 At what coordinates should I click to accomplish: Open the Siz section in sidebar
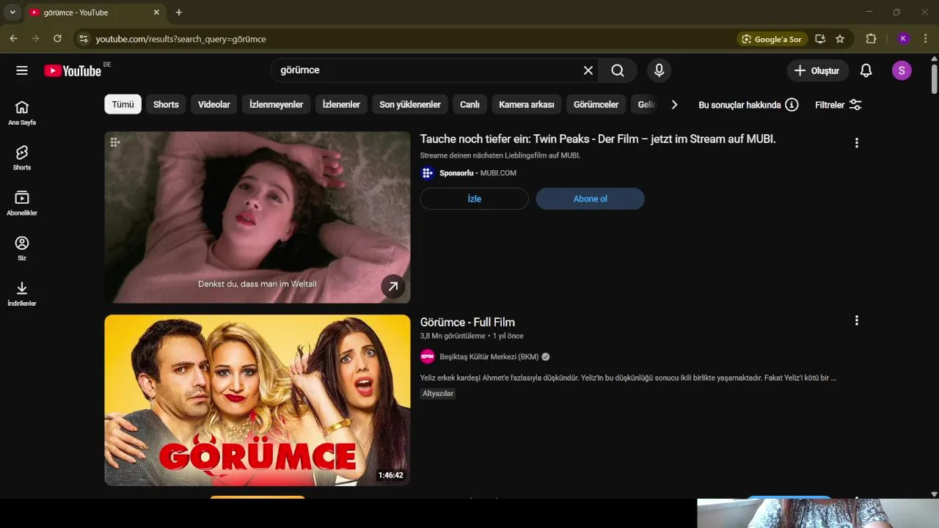pyautogui.click(x=22, y=249)
